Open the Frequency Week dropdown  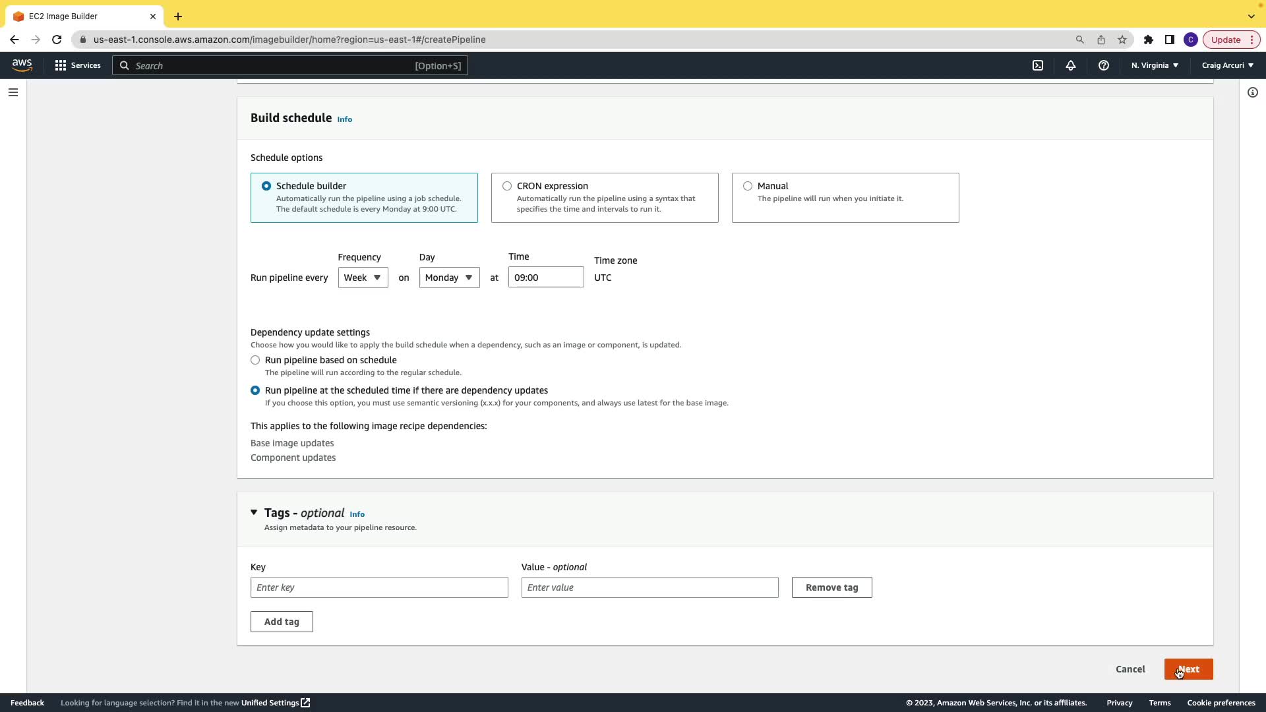tap(363, 278)
